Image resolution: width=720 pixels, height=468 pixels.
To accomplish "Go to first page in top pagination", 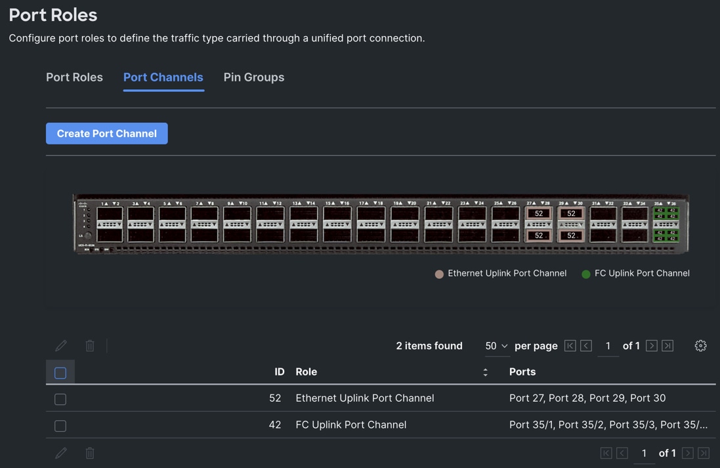I will click(570, 346).
